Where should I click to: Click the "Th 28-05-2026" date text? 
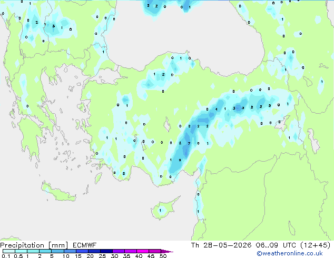(221, 245)
